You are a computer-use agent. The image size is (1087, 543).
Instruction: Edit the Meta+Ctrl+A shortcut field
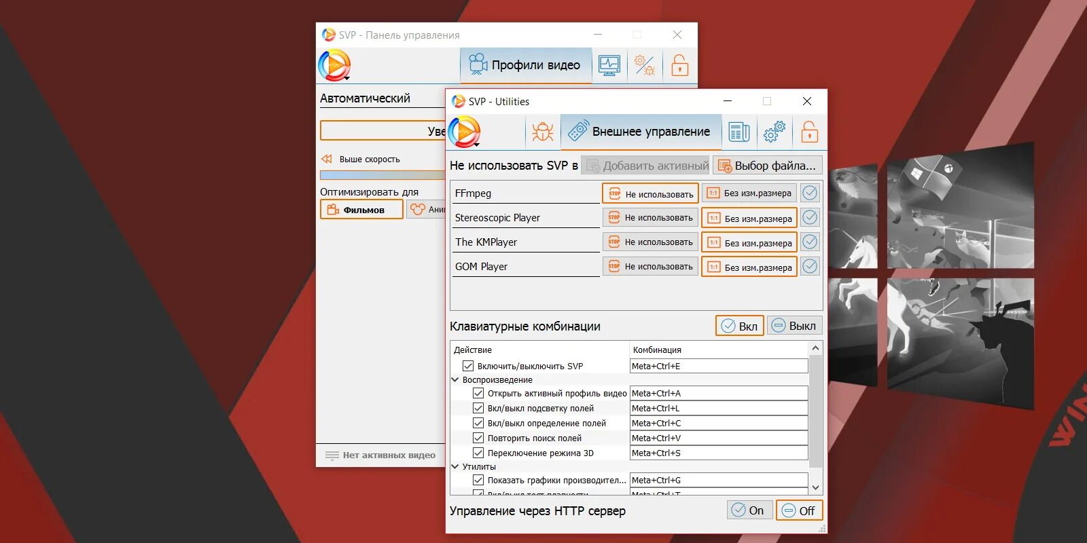coord(719,393)
